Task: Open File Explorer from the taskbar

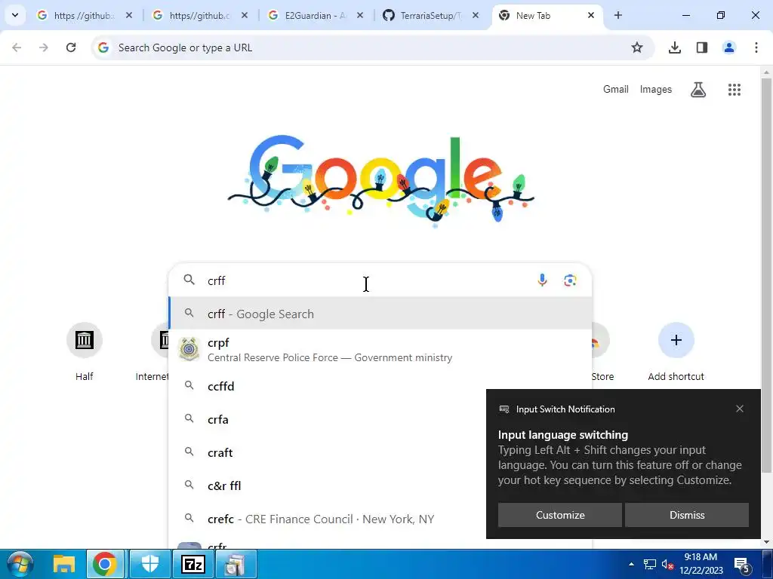Action: (63, 564)
